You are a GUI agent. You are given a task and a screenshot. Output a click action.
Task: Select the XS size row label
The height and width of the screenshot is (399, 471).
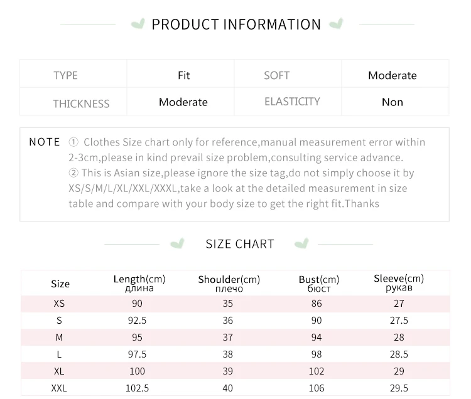[60, 304]
